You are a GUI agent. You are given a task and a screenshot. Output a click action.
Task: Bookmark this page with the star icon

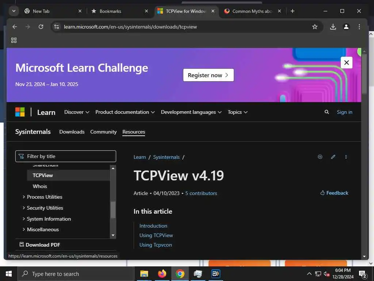click(315, 27)
